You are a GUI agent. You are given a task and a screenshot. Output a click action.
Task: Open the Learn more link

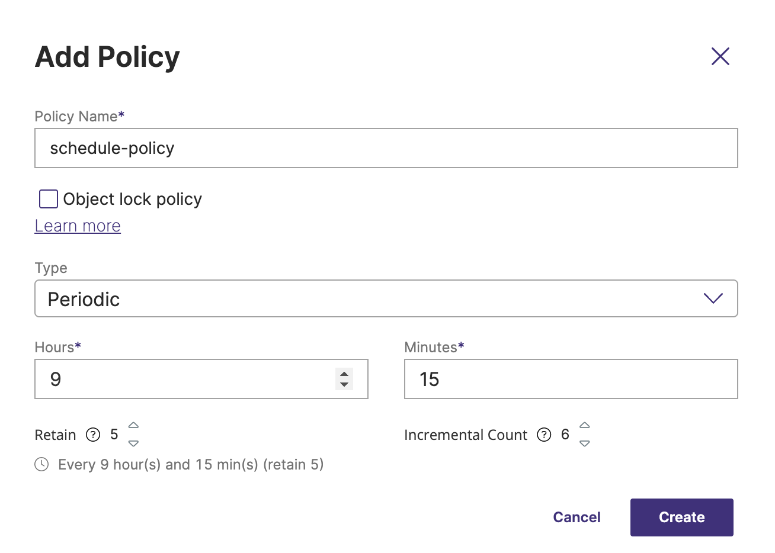point(78,226)
